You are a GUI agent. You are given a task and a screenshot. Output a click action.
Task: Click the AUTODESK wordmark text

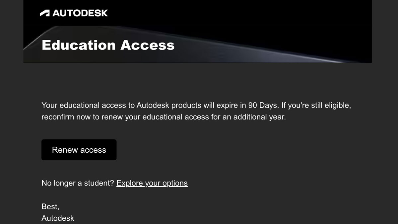point(80,13)
